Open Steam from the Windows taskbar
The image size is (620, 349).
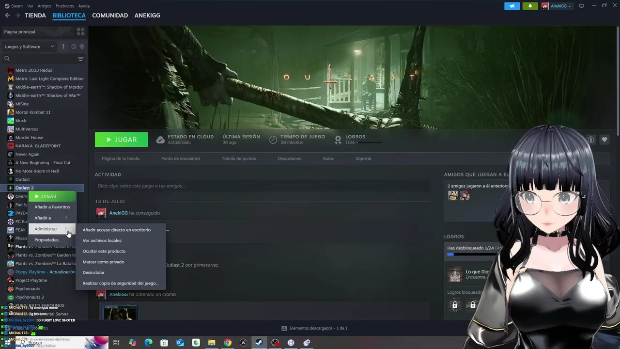pyautogui.click(x=259, y=343)
